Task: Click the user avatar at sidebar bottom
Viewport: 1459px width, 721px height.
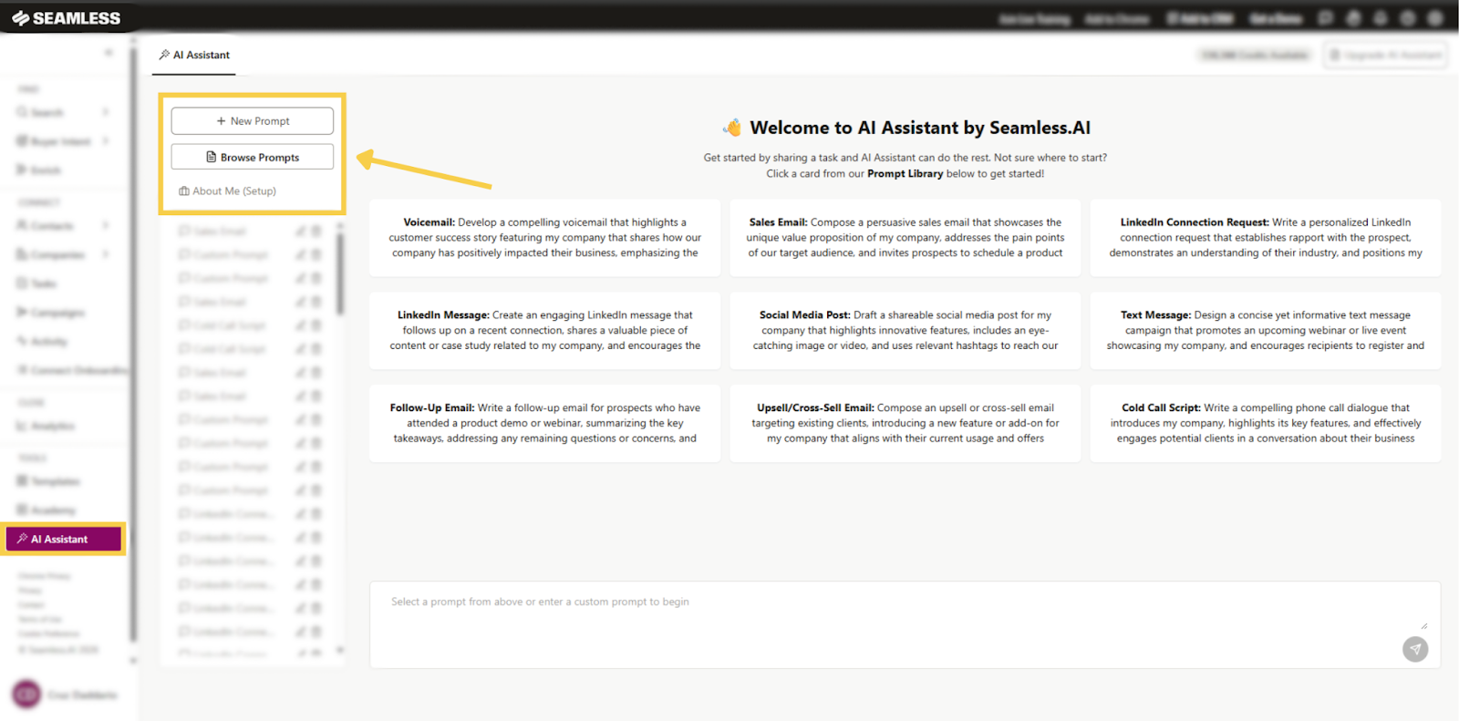Action: click(26, 695)
